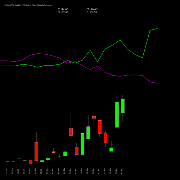Click the 02 Mar date label
Screen dimensions: 180x180
(x=47, y=171)
